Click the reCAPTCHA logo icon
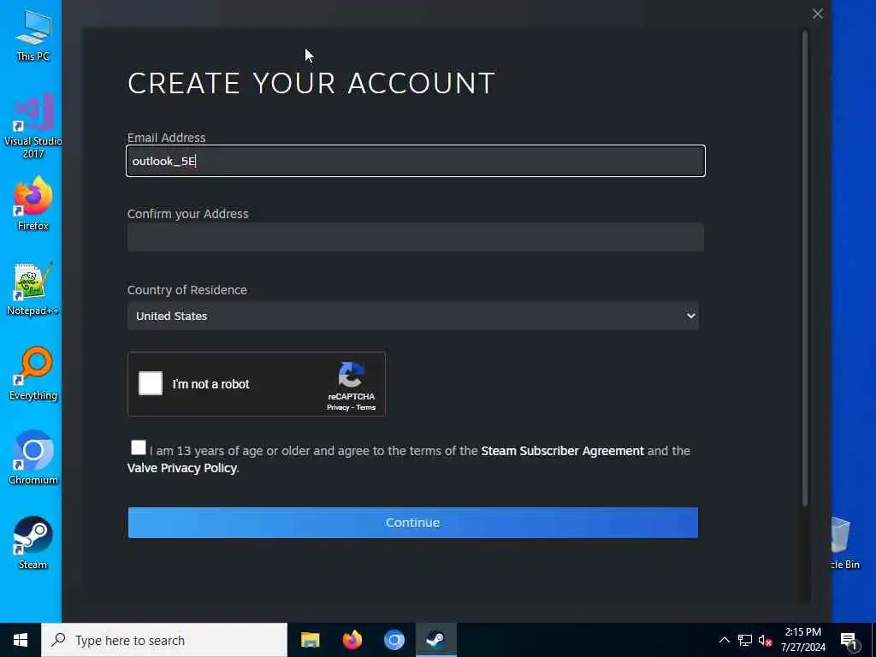This screenshot has width=876, height=657. click(351, 375)
